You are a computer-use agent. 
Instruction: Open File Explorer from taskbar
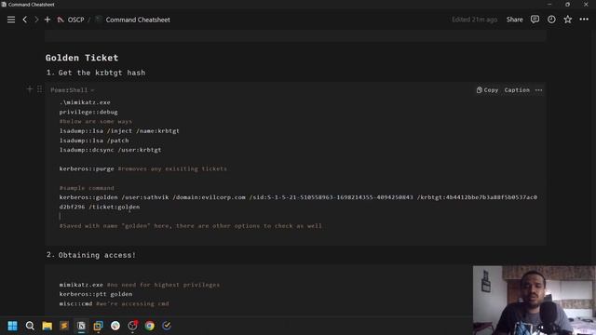coord(47,326)
